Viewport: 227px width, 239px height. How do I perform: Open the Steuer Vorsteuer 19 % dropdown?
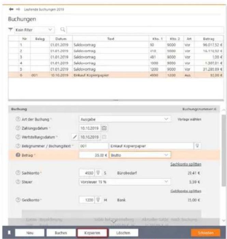coord(125,182)
